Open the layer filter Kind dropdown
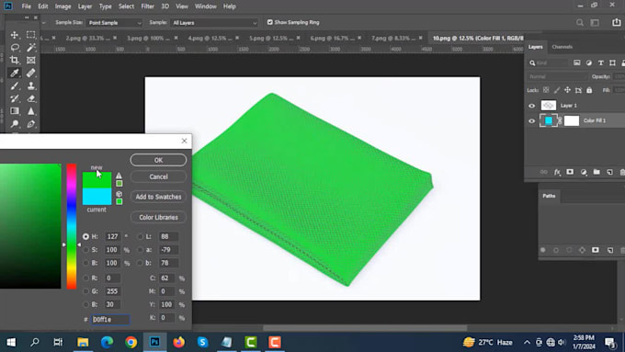The width and height of the screenshot is (625, 352). [x=549, y=63]
